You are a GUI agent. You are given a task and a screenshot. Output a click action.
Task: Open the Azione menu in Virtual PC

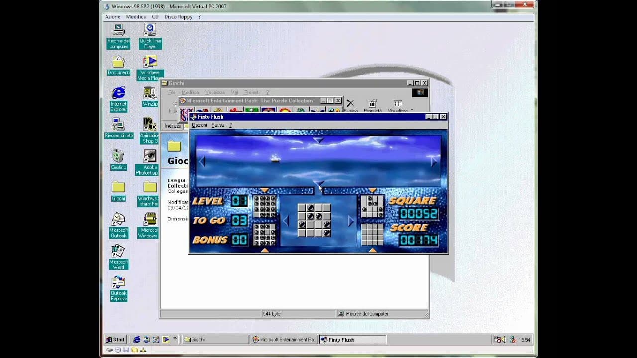pos(112,16)
